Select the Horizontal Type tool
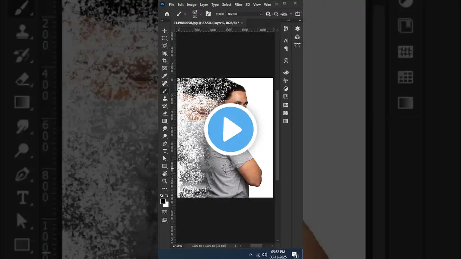461x259 pixels. (x=165, y=151)
